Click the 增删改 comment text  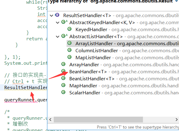[20, 124]
